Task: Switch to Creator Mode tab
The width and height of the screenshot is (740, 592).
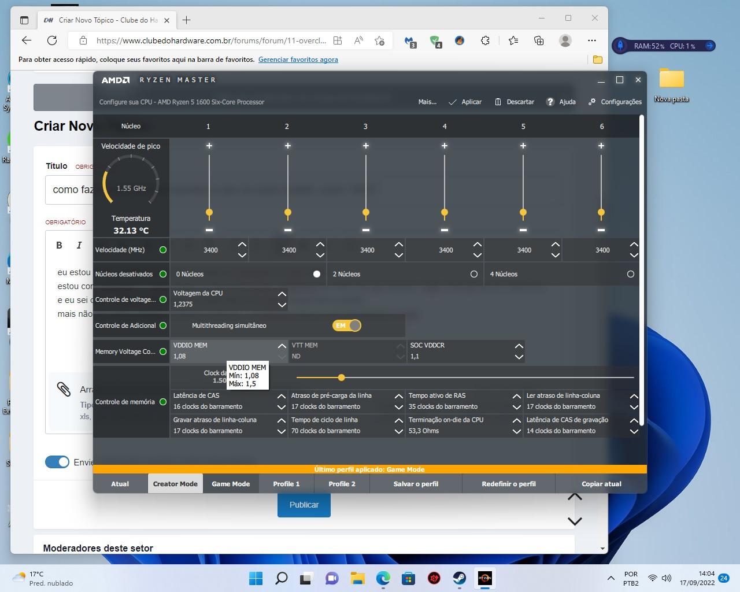Action: [x=175, y=484]
